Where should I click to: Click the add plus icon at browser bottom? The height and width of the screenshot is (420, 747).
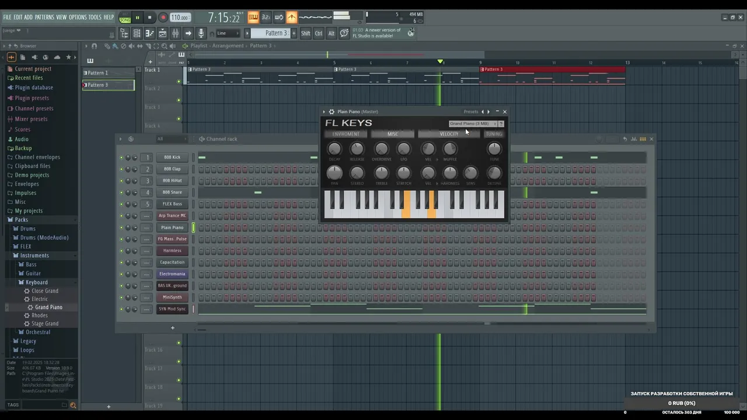[108, 407]
